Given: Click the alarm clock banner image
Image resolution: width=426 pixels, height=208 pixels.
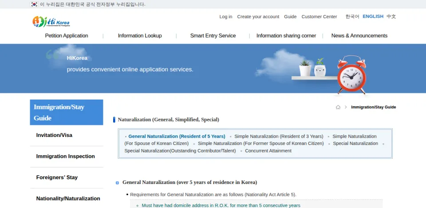Looking at the screenshot, I should [x=351, y=75].
